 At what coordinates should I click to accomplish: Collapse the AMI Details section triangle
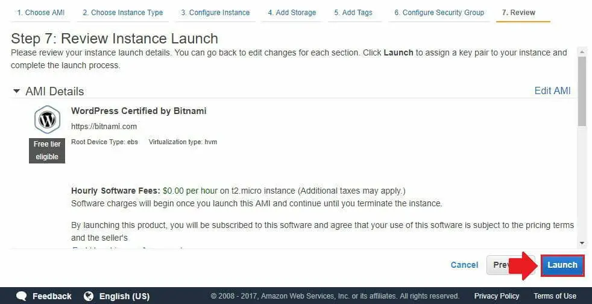tap(16, 91)
